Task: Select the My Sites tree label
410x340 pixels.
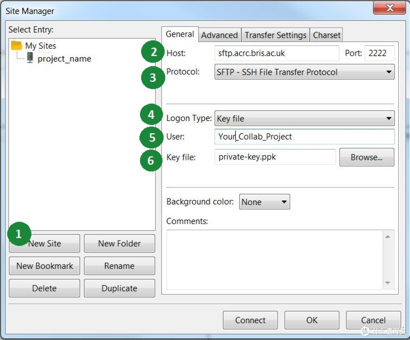Action: click(41, 46)
